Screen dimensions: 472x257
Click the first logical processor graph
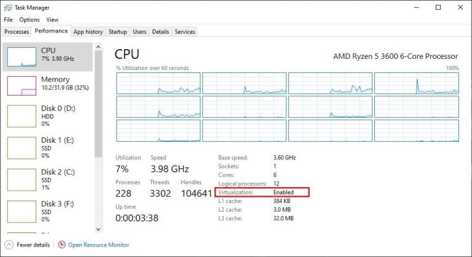tap(158, 84)
